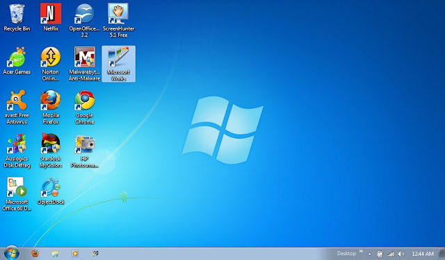This screenshot has width=445, height=260.
Task: Open Windows Media Player from the taskbar
Action: coord(75,254)
